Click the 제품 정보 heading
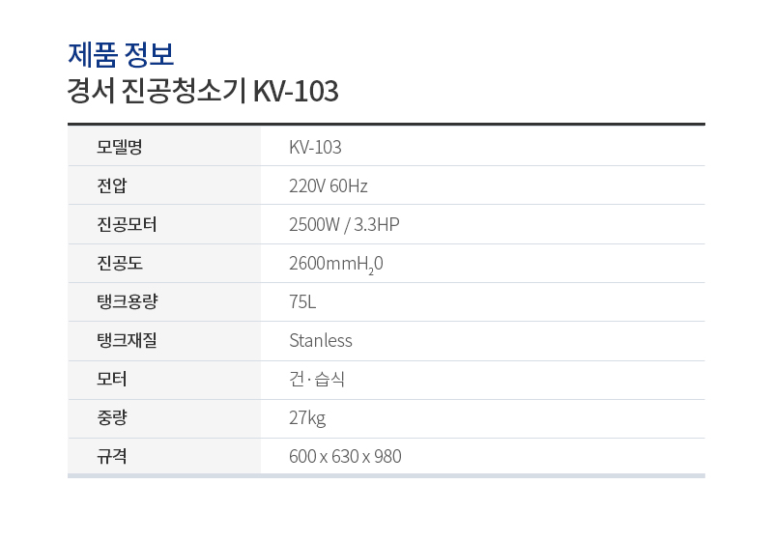Viewport: 773px width, 541px height. tap(121, 54)
